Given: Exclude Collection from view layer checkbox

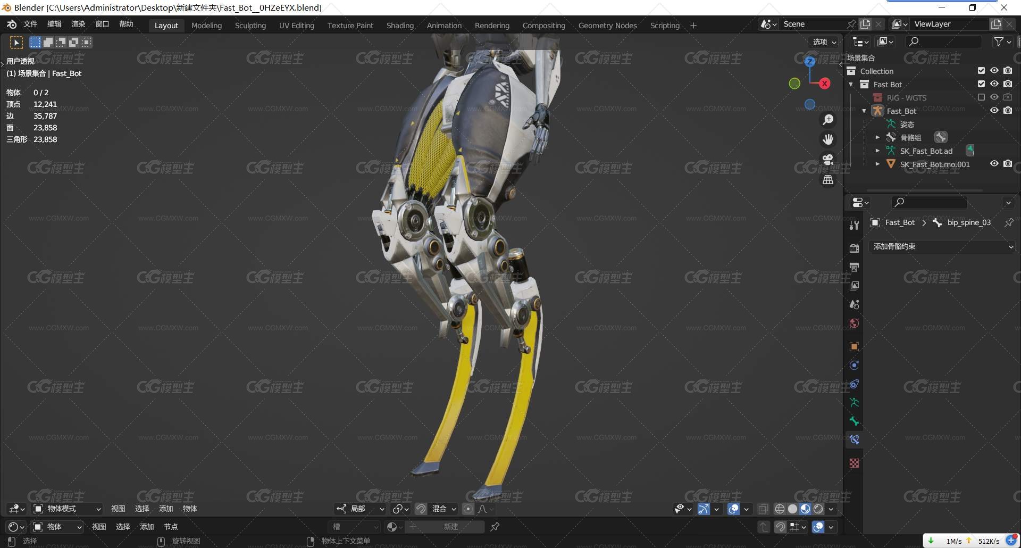Looking at the screenshot, I should pyautogui.click(x=981, y=71).
